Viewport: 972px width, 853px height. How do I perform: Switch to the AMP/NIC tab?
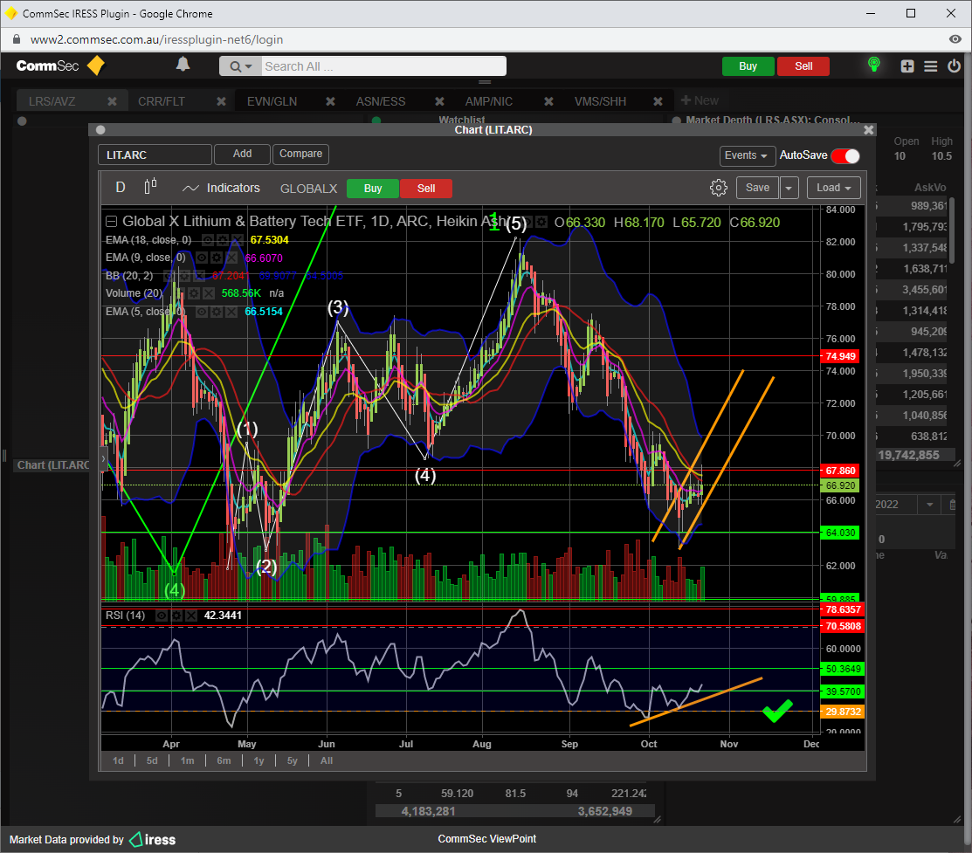(489, 101)
